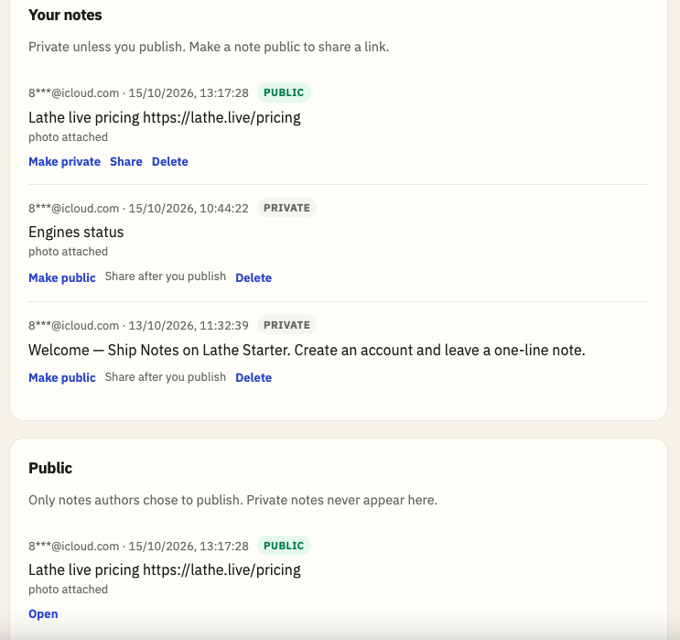680x640 pixels.
Task: Click the PRIVATE badge on Welcome note
Action: 286,325
